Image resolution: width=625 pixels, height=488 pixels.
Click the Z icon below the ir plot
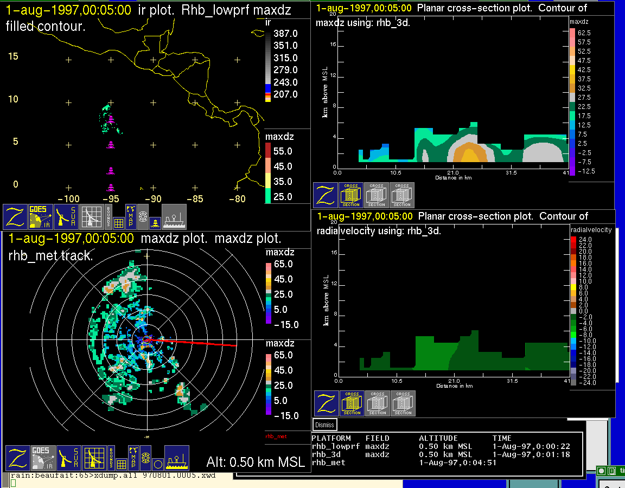(x=15, y=216)
